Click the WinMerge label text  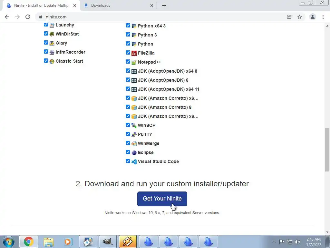(x=149, y=144)
